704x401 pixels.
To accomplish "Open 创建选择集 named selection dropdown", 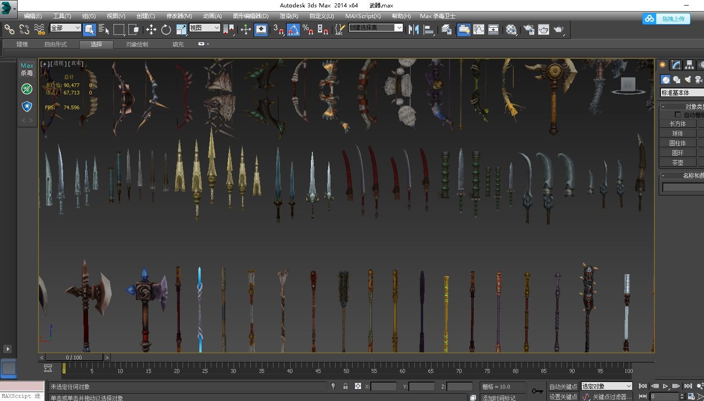I will coord(375,28).
